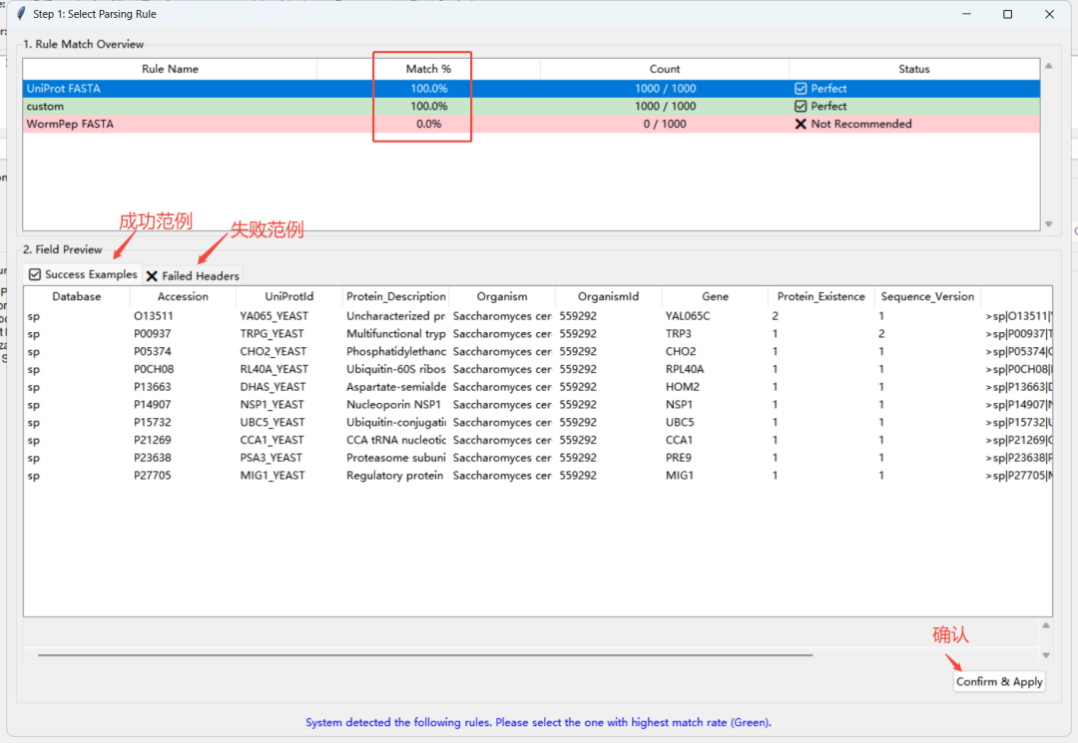Click Nucleoporin NSP1 description cell
1078x743 pixels.
(393, 405)
